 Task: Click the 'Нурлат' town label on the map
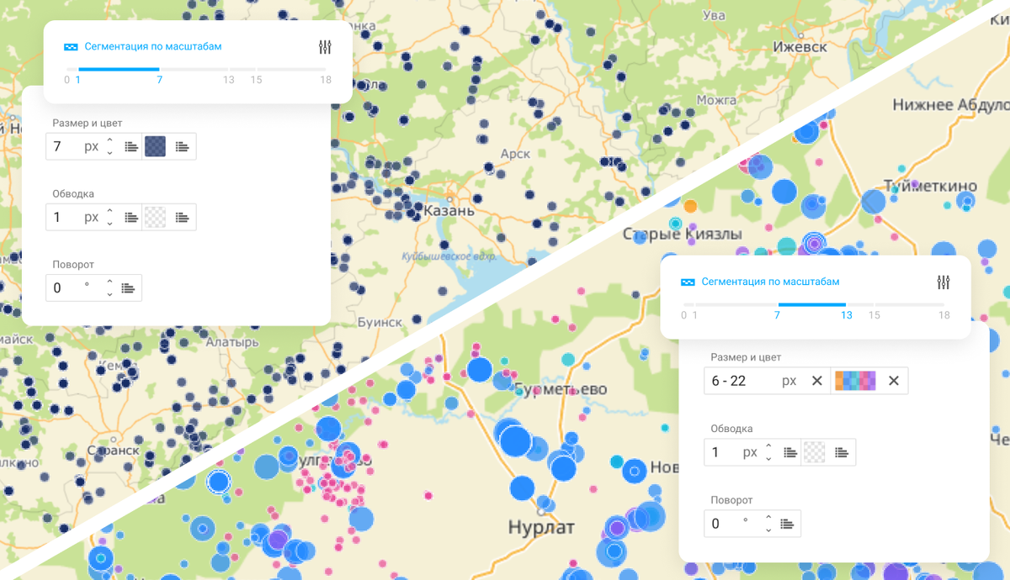tap(541, 528)
